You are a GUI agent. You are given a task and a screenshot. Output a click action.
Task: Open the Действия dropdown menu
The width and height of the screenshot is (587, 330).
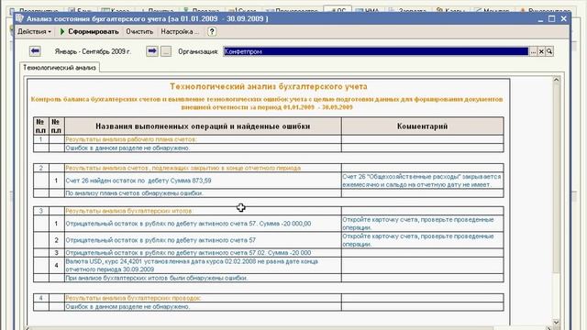tap(34, 32)
